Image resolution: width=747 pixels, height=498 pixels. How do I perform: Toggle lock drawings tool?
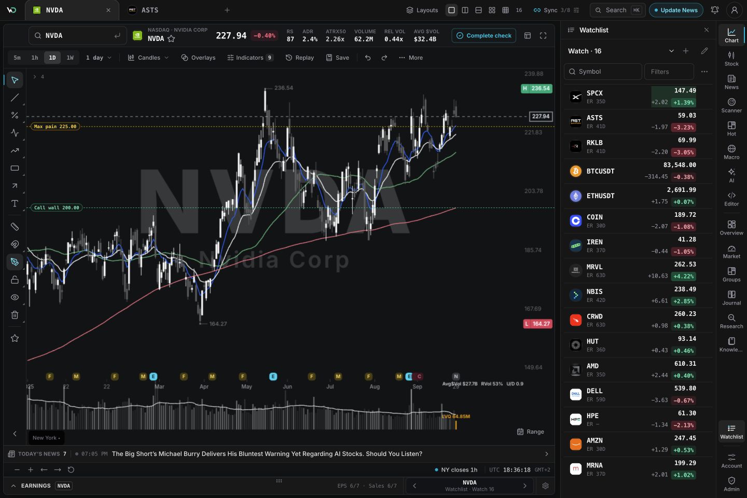[15, 280]
